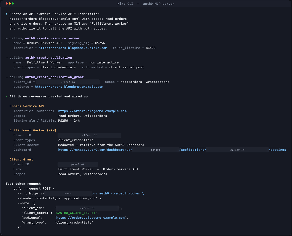Click redacted client id box in dashboard URL
Image resolution: width=292 pixels, height=236 pixels.
pyautogui.click(x=237, y=150)
